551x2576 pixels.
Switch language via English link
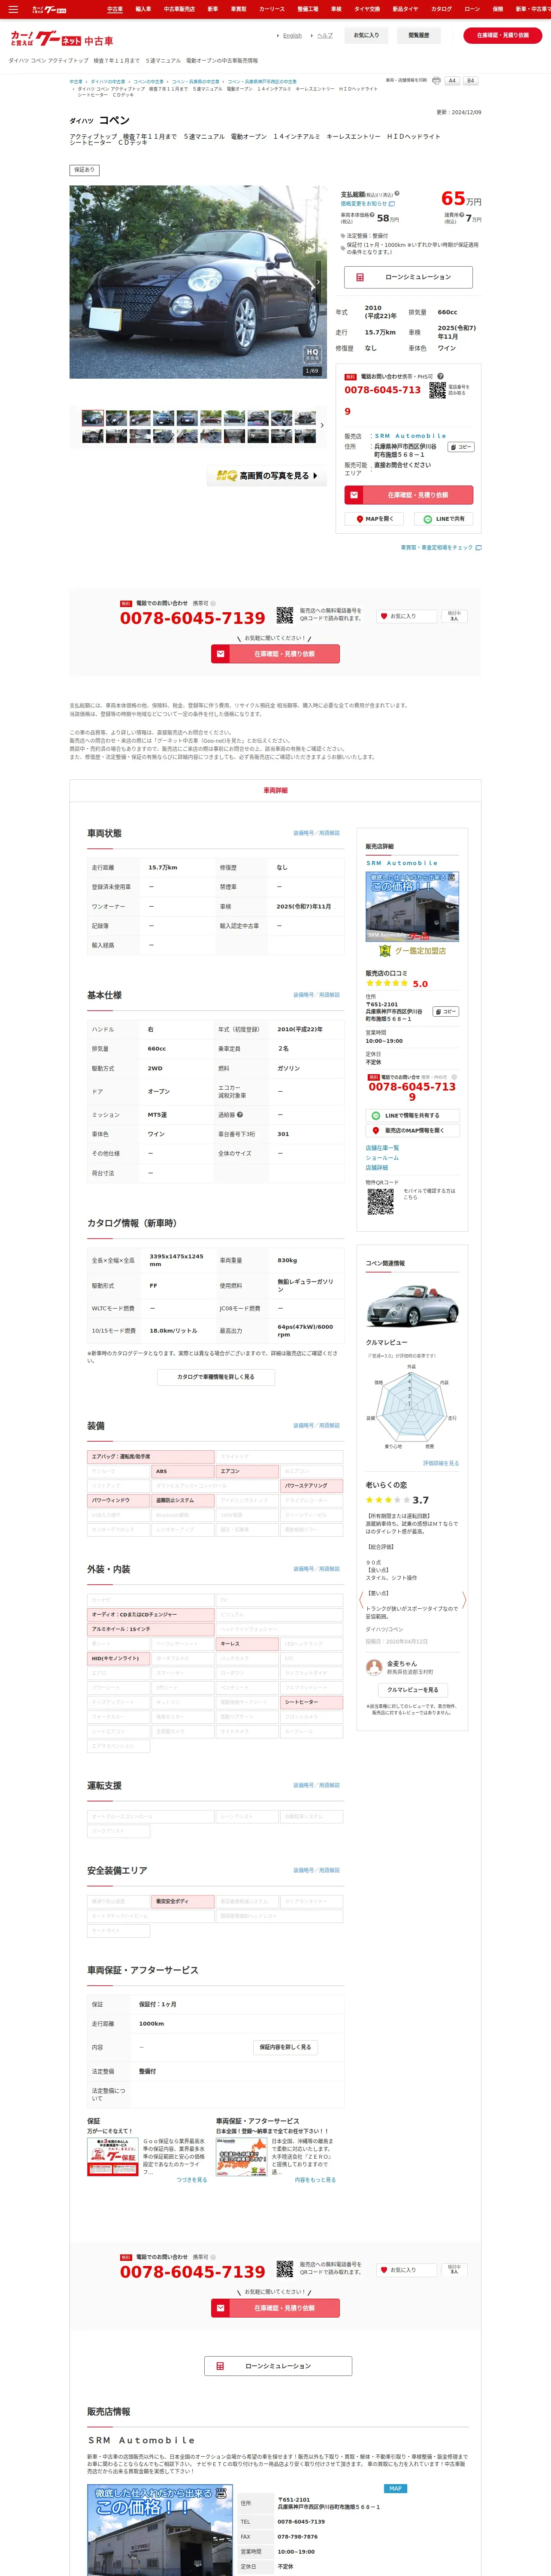292,35
